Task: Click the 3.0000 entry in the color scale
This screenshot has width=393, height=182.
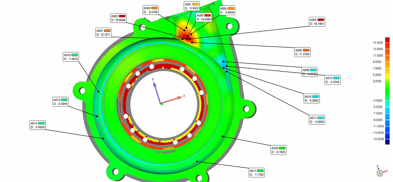Action: (377, 81)
